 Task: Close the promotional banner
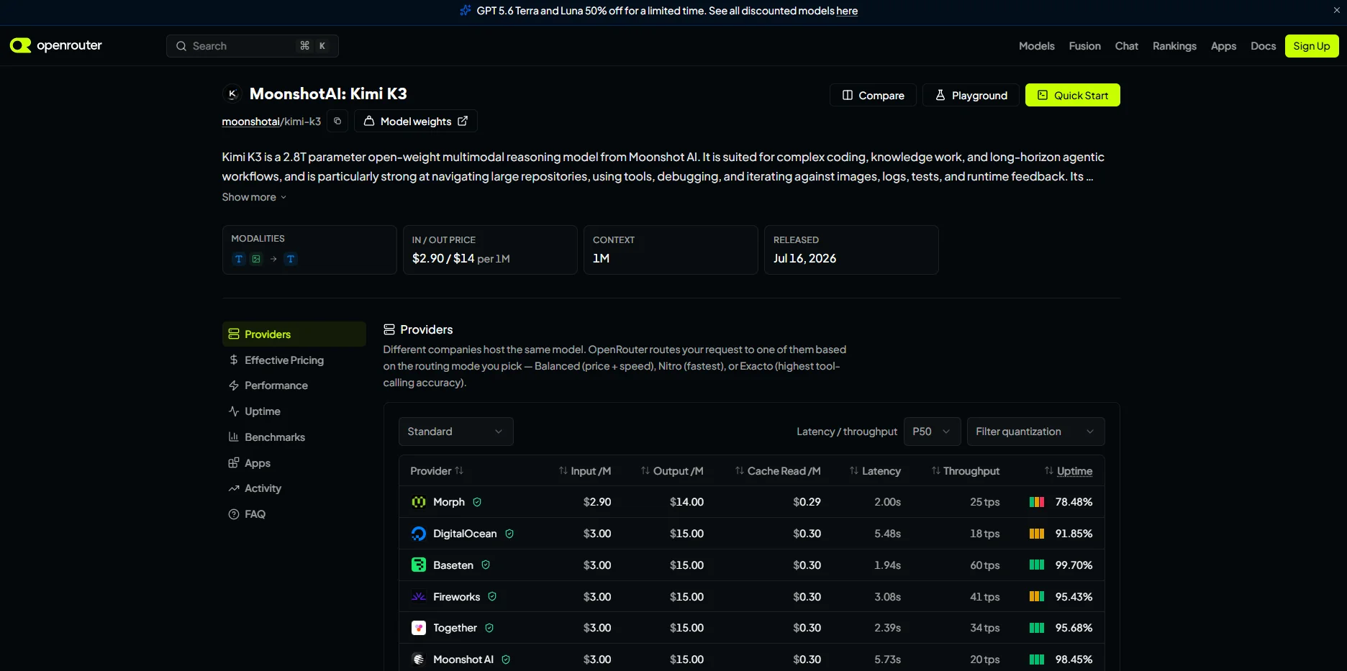pos(1336,10)
